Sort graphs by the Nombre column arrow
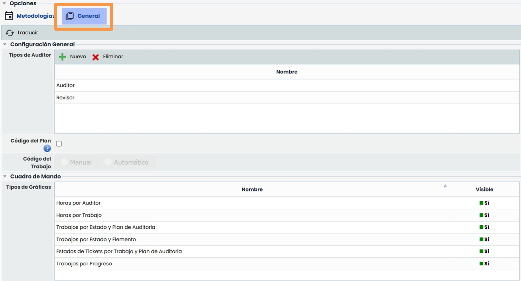521x281 pixels. (445, 186)
